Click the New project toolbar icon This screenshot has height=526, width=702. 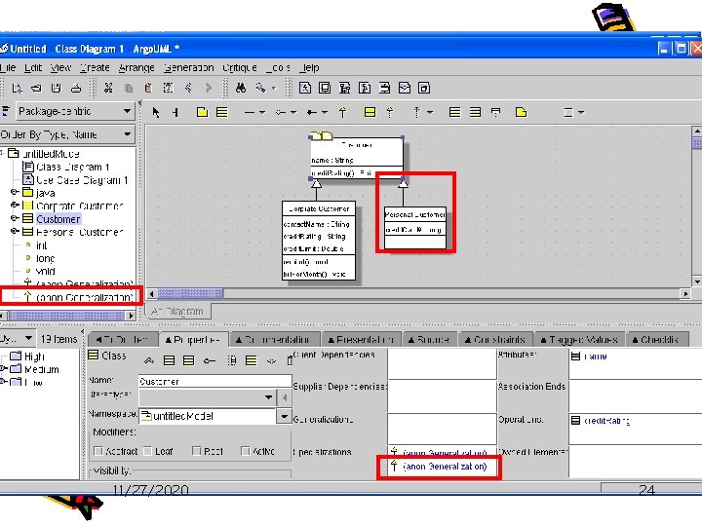(x=17, y=88)
